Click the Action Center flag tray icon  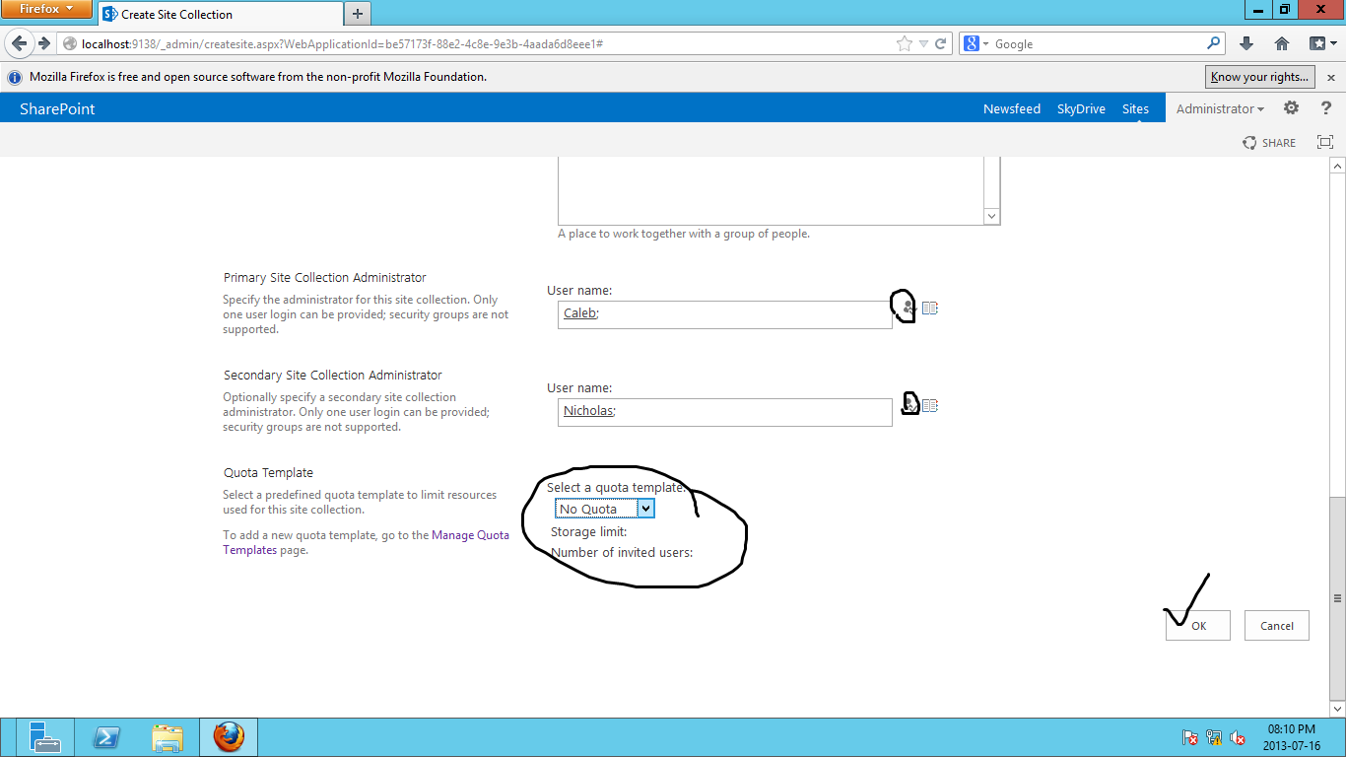pyautogui.click(x=1190, y=737)
